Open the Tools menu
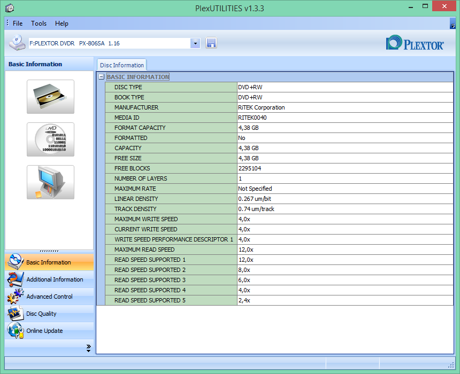This screenshot has height=374, width=460. (x=39, y=24)
